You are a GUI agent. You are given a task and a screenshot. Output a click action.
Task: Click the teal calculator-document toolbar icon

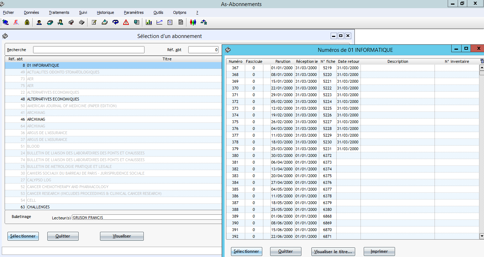click(137, 22)
